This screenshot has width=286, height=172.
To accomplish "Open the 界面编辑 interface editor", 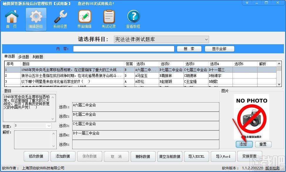I will [84, 18].
